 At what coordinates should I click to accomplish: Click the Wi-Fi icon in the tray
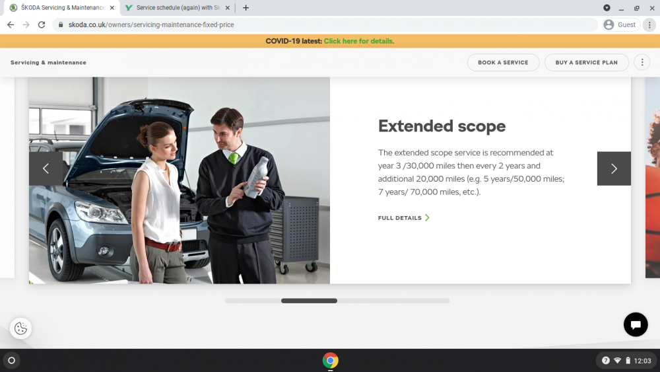pyautogui.click(x=617, y=361)
